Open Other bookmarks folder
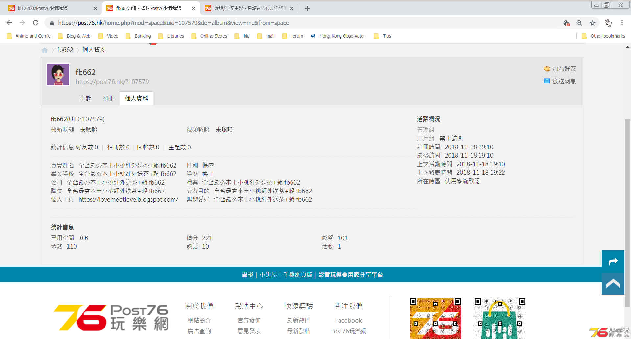The height and width of the screenshot is (339, 631). pos(603,36)
